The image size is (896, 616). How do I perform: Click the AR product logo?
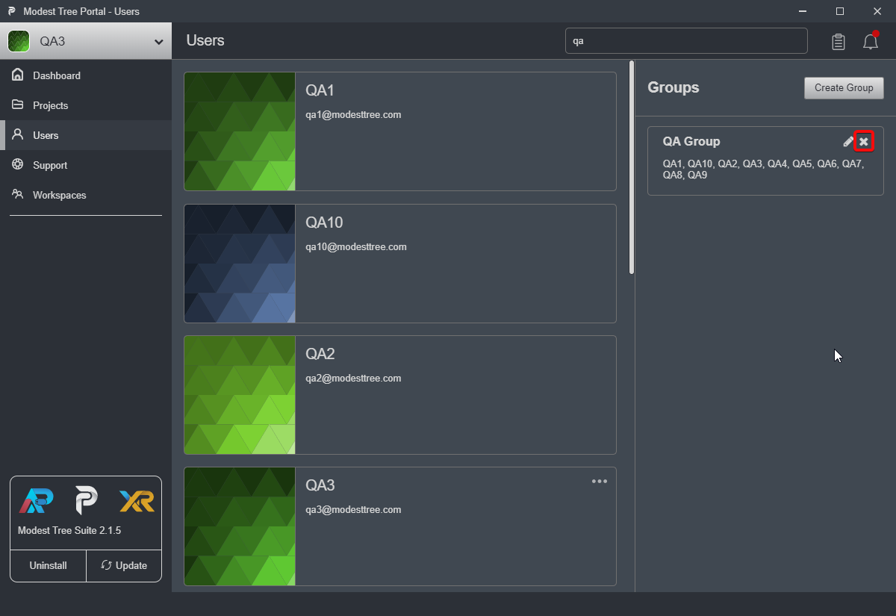coord(36,501)
